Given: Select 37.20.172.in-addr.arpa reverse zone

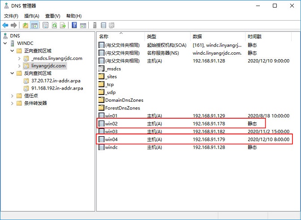Looking at the screenshot, I should [x=56, y=81].
